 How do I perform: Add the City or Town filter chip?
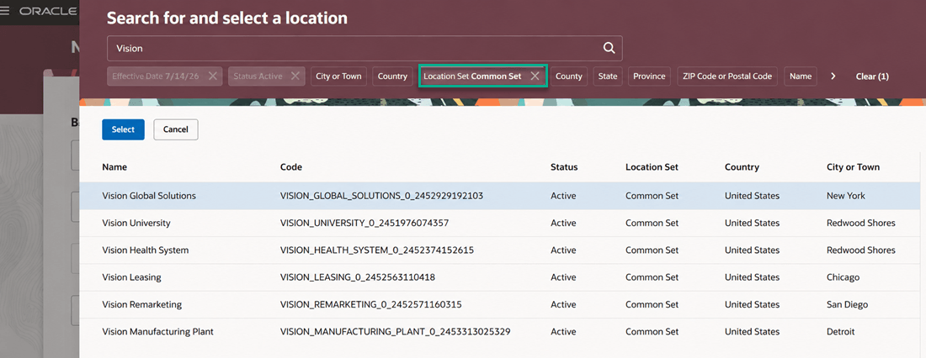338,76
